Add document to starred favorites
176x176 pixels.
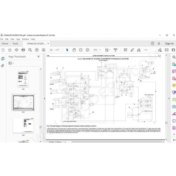click(x=10, y=50)
